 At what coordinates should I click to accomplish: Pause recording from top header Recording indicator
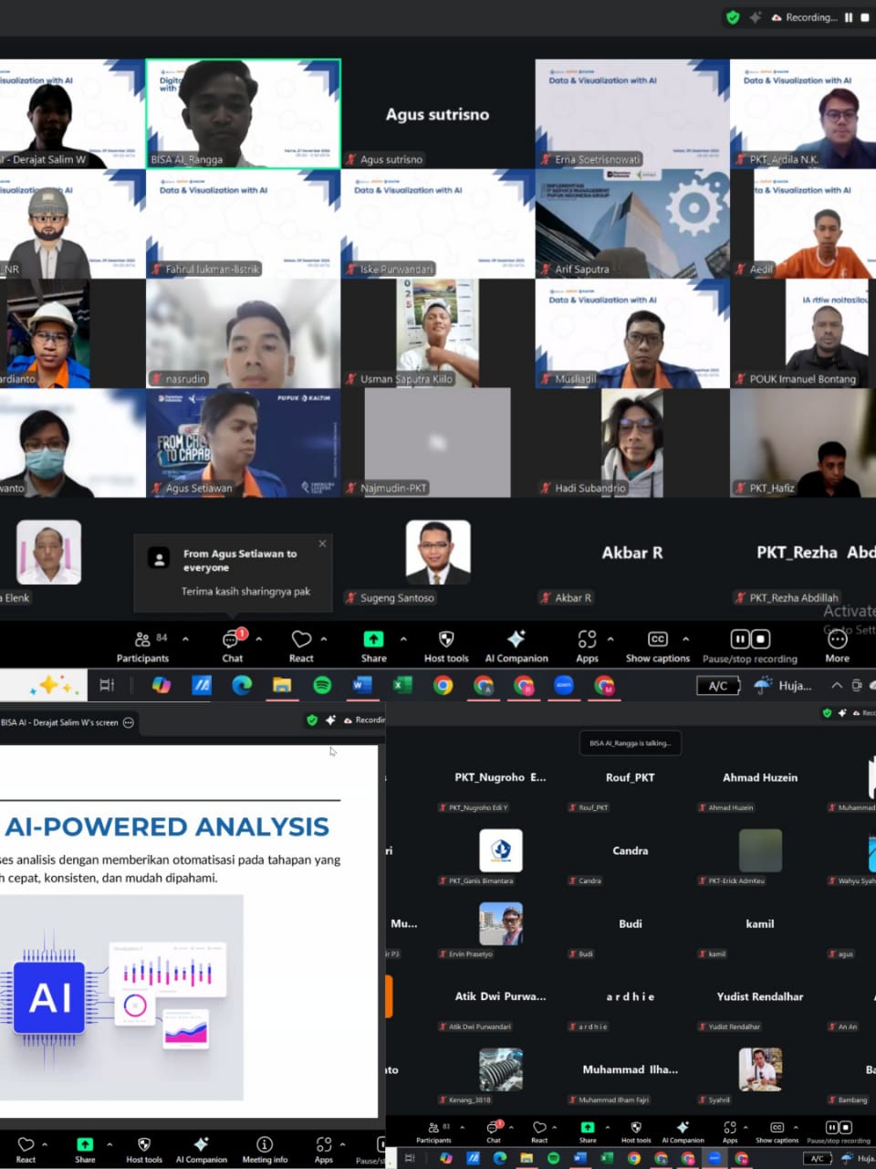(x=849, y=17)
